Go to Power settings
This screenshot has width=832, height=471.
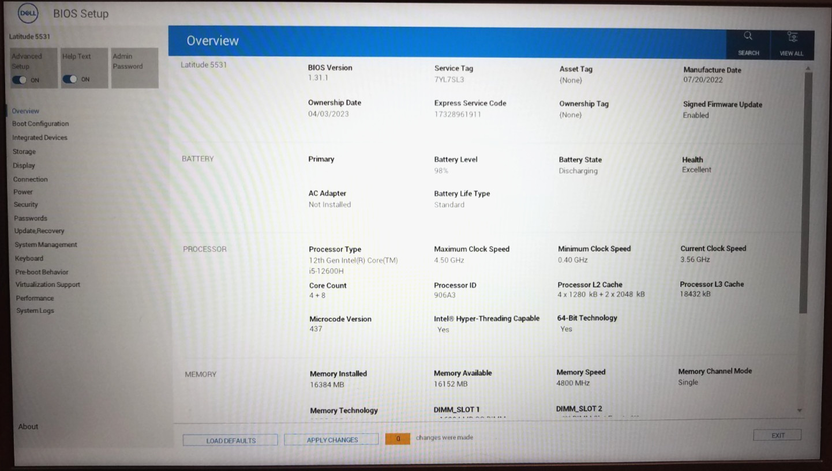23,191
